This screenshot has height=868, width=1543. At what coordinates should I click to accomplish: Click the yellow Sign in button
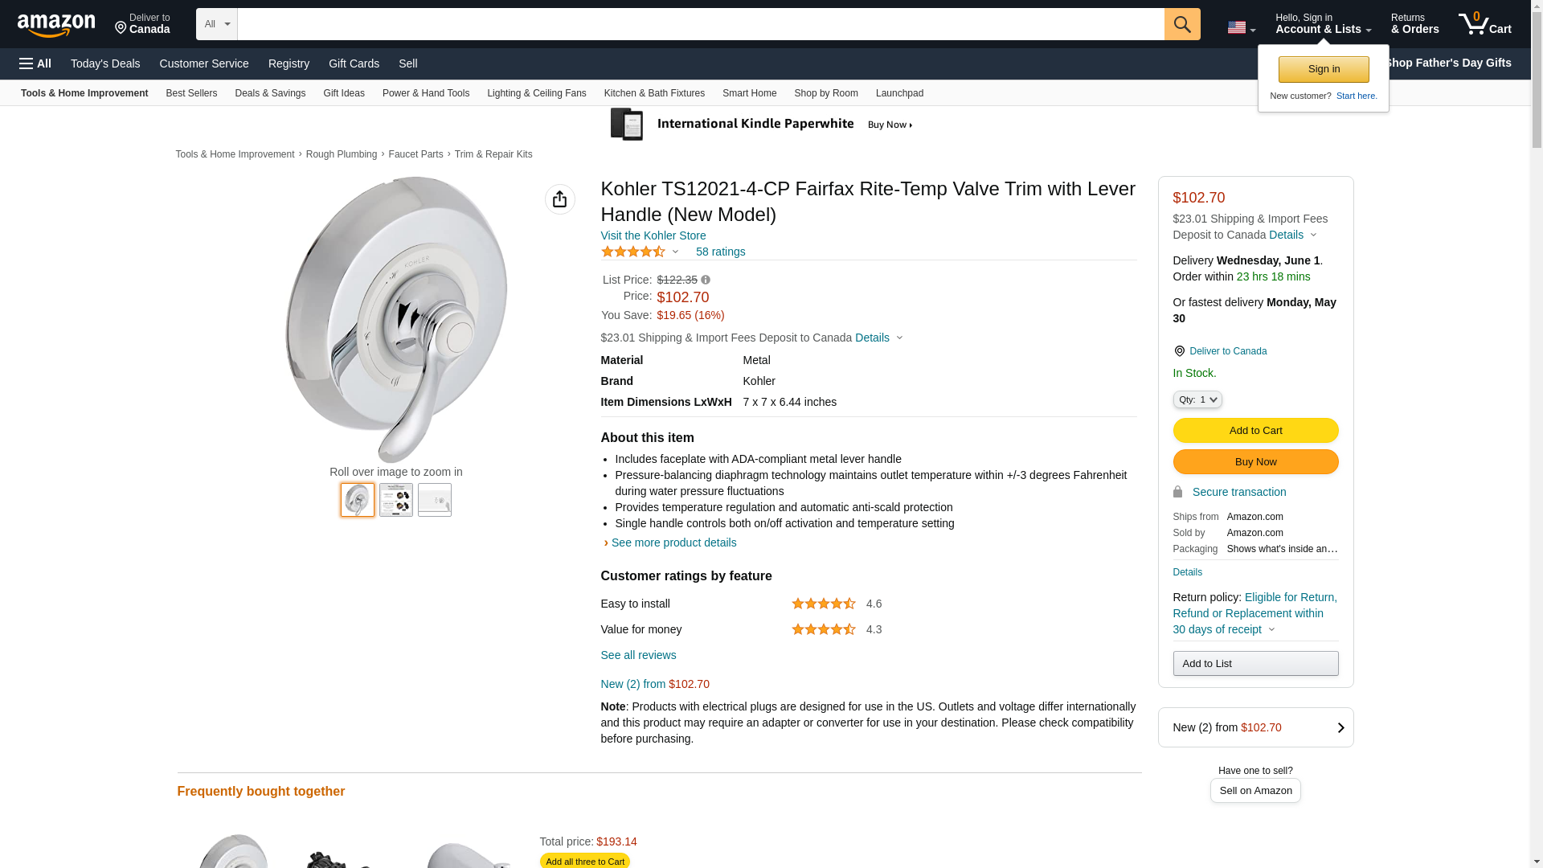[1324, 69]
